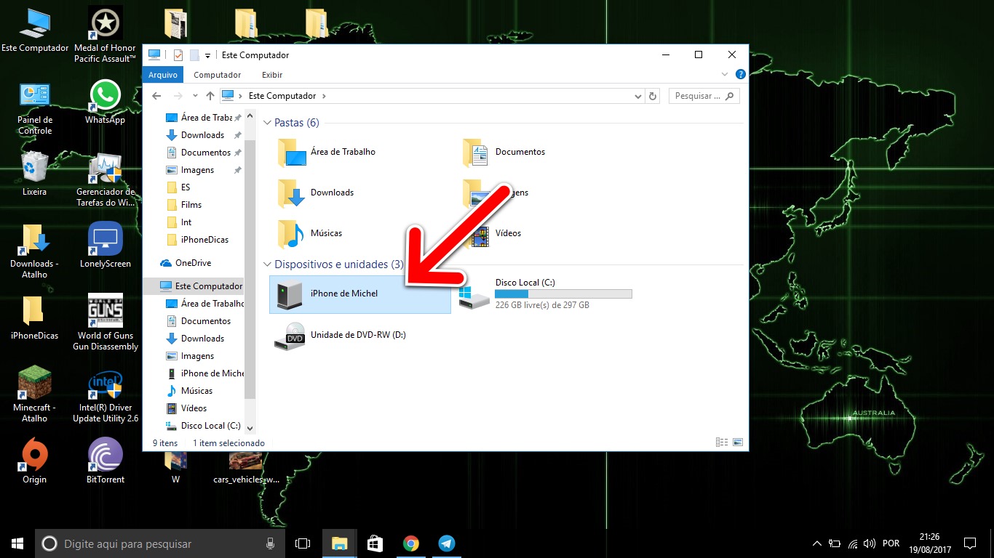Click the taskbar search box
The image size is (994, 558).
(159, 543)
